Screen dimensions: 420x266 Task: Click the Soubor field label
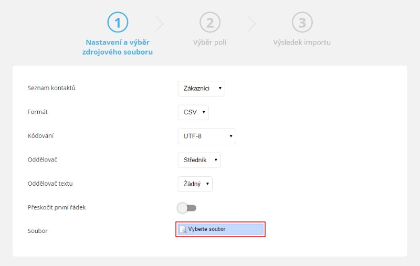pyautogui.click(x=37, y=231)
